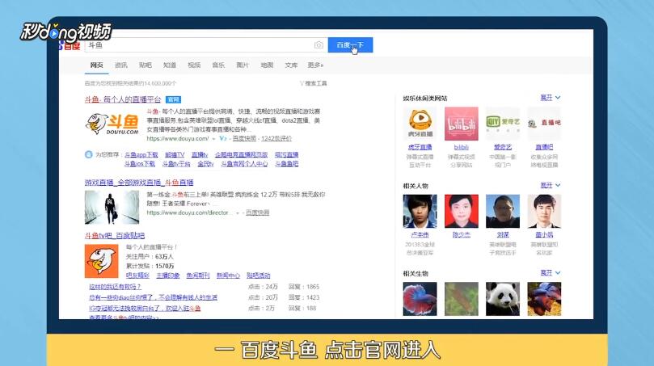Open the post with 24万 clicks
The width and height of the screenshot is (654, 366).
(x=115, y=287)
